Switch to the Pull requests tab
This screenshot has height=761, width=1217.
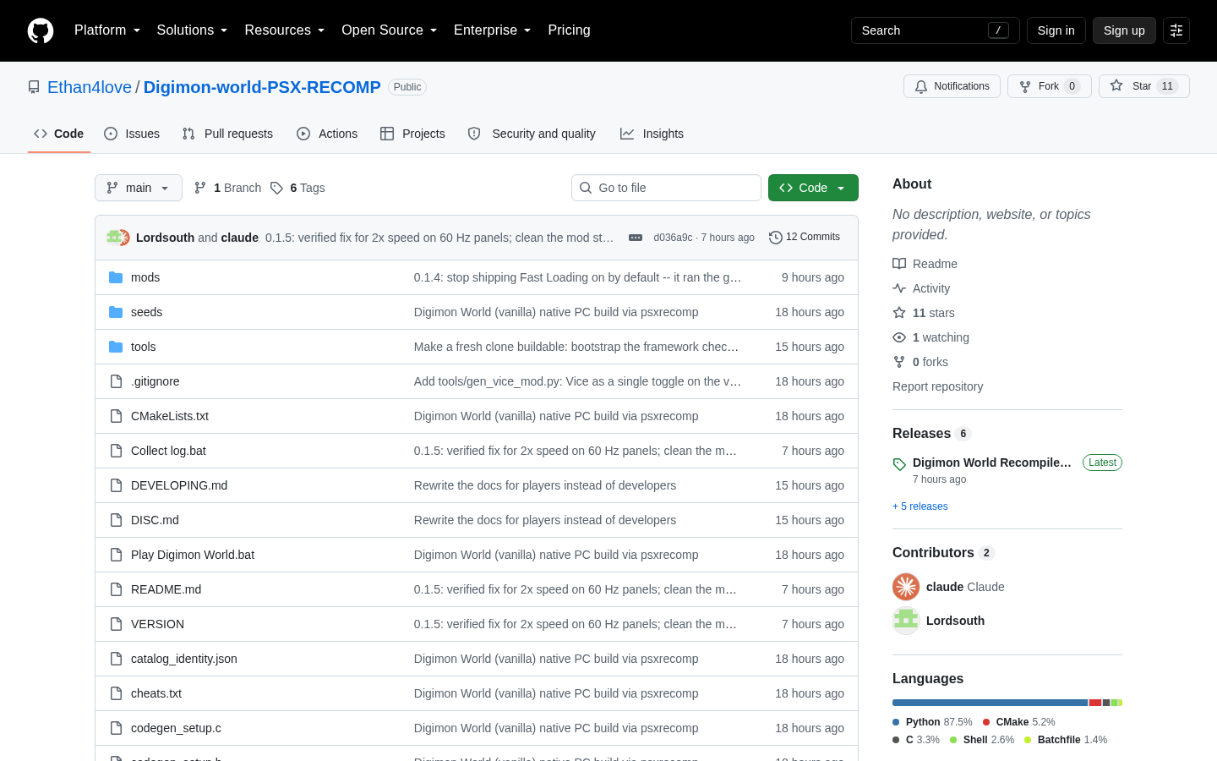coord(227,134)
